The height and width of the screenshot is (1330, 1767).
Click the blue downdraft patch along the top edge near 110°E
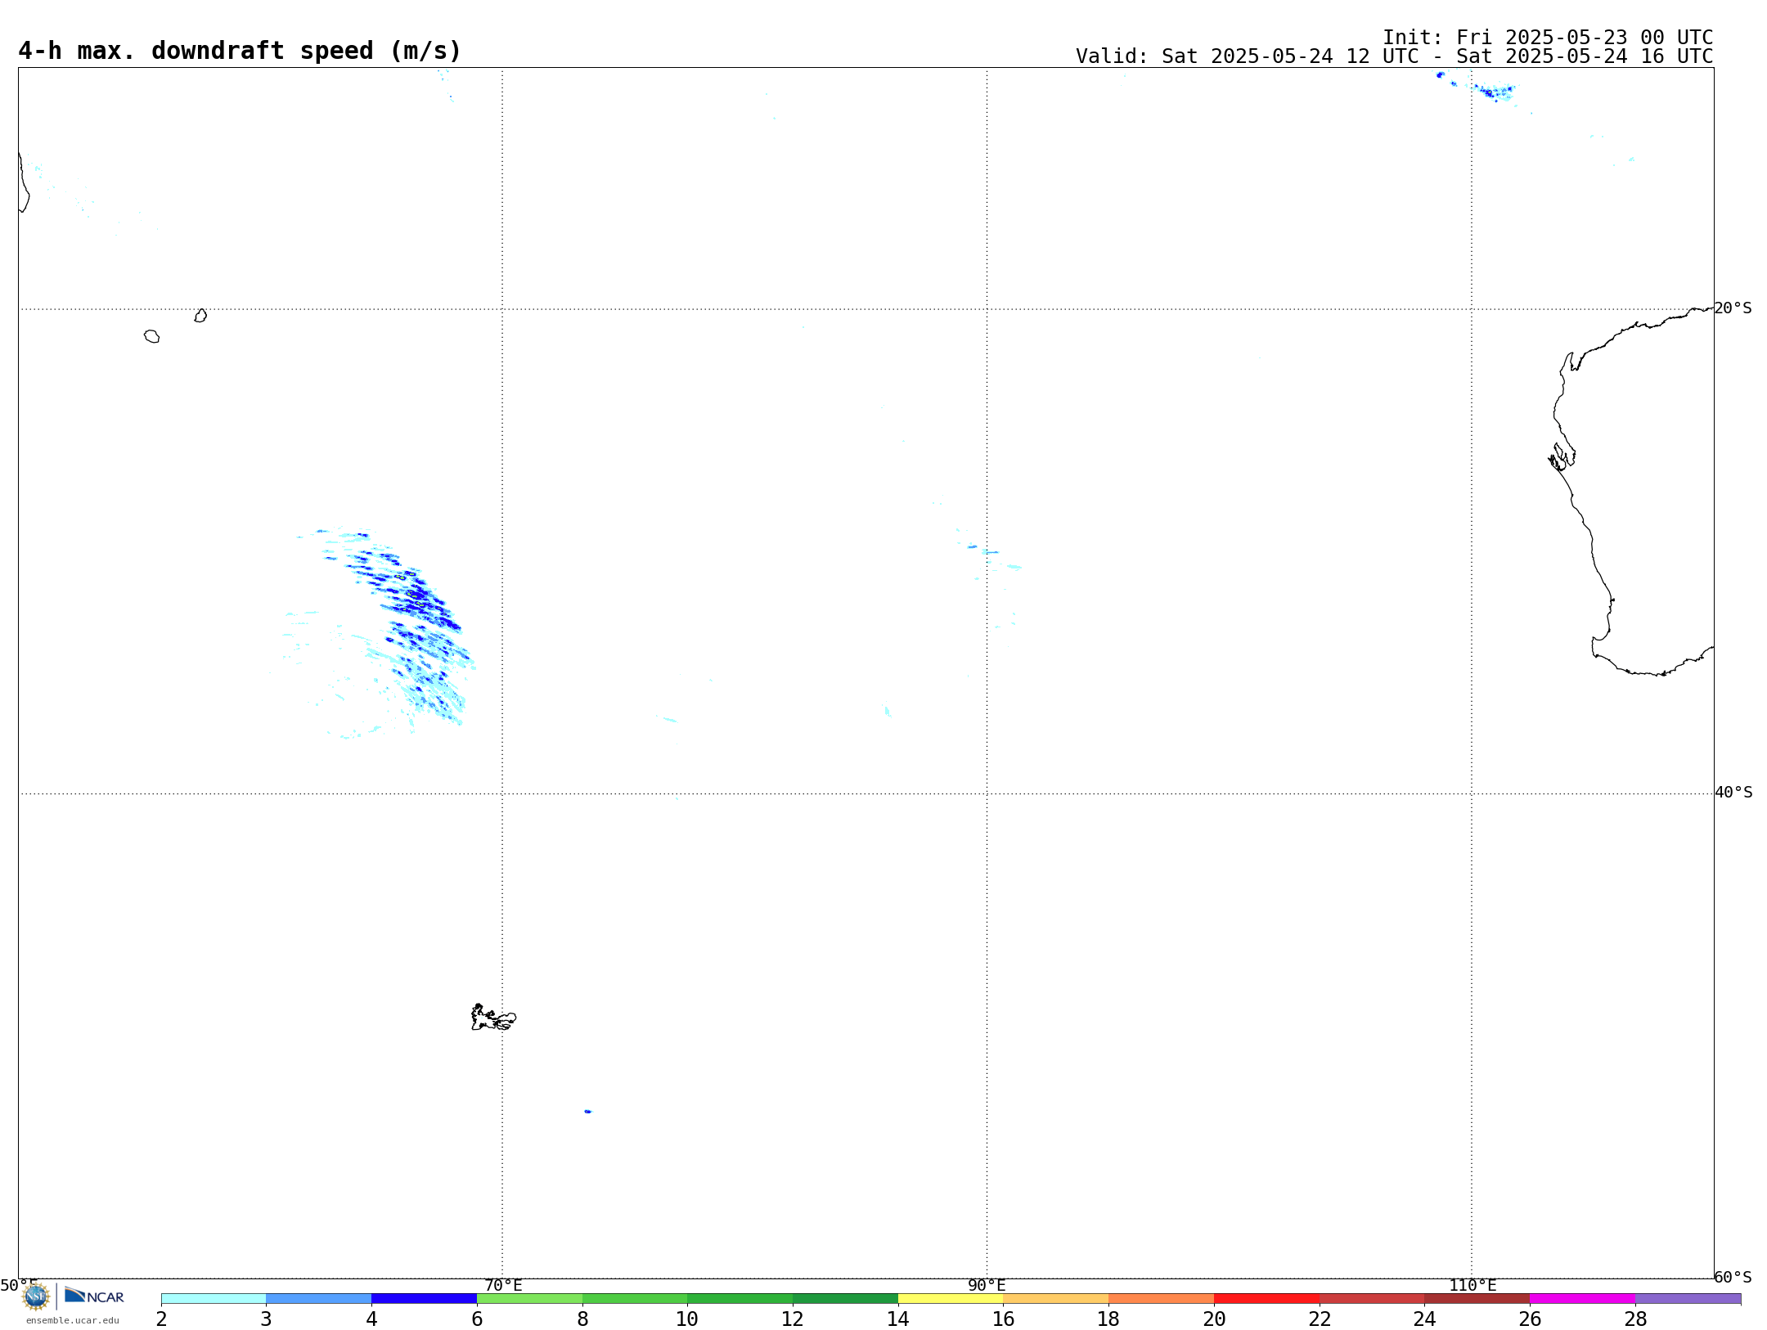(x=1493, y=92)
